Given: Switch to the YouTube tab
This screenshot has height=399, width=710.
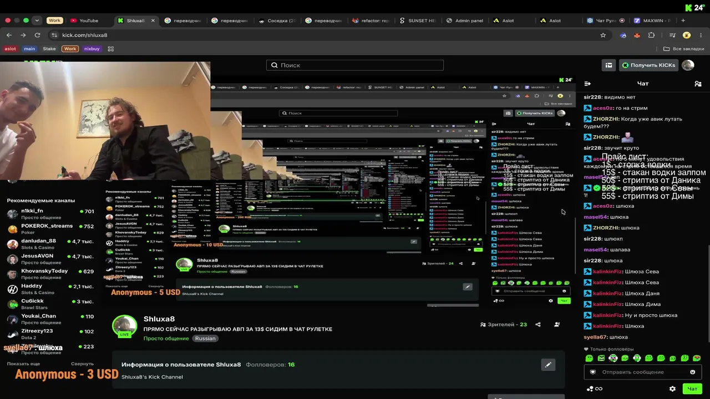Looking at the screenshot, I should tap(89, 21).
